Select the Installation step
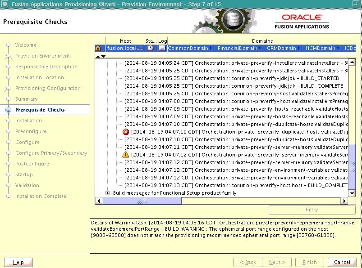The height and width of the screenshot is (268, 362). tap(28, 121)
